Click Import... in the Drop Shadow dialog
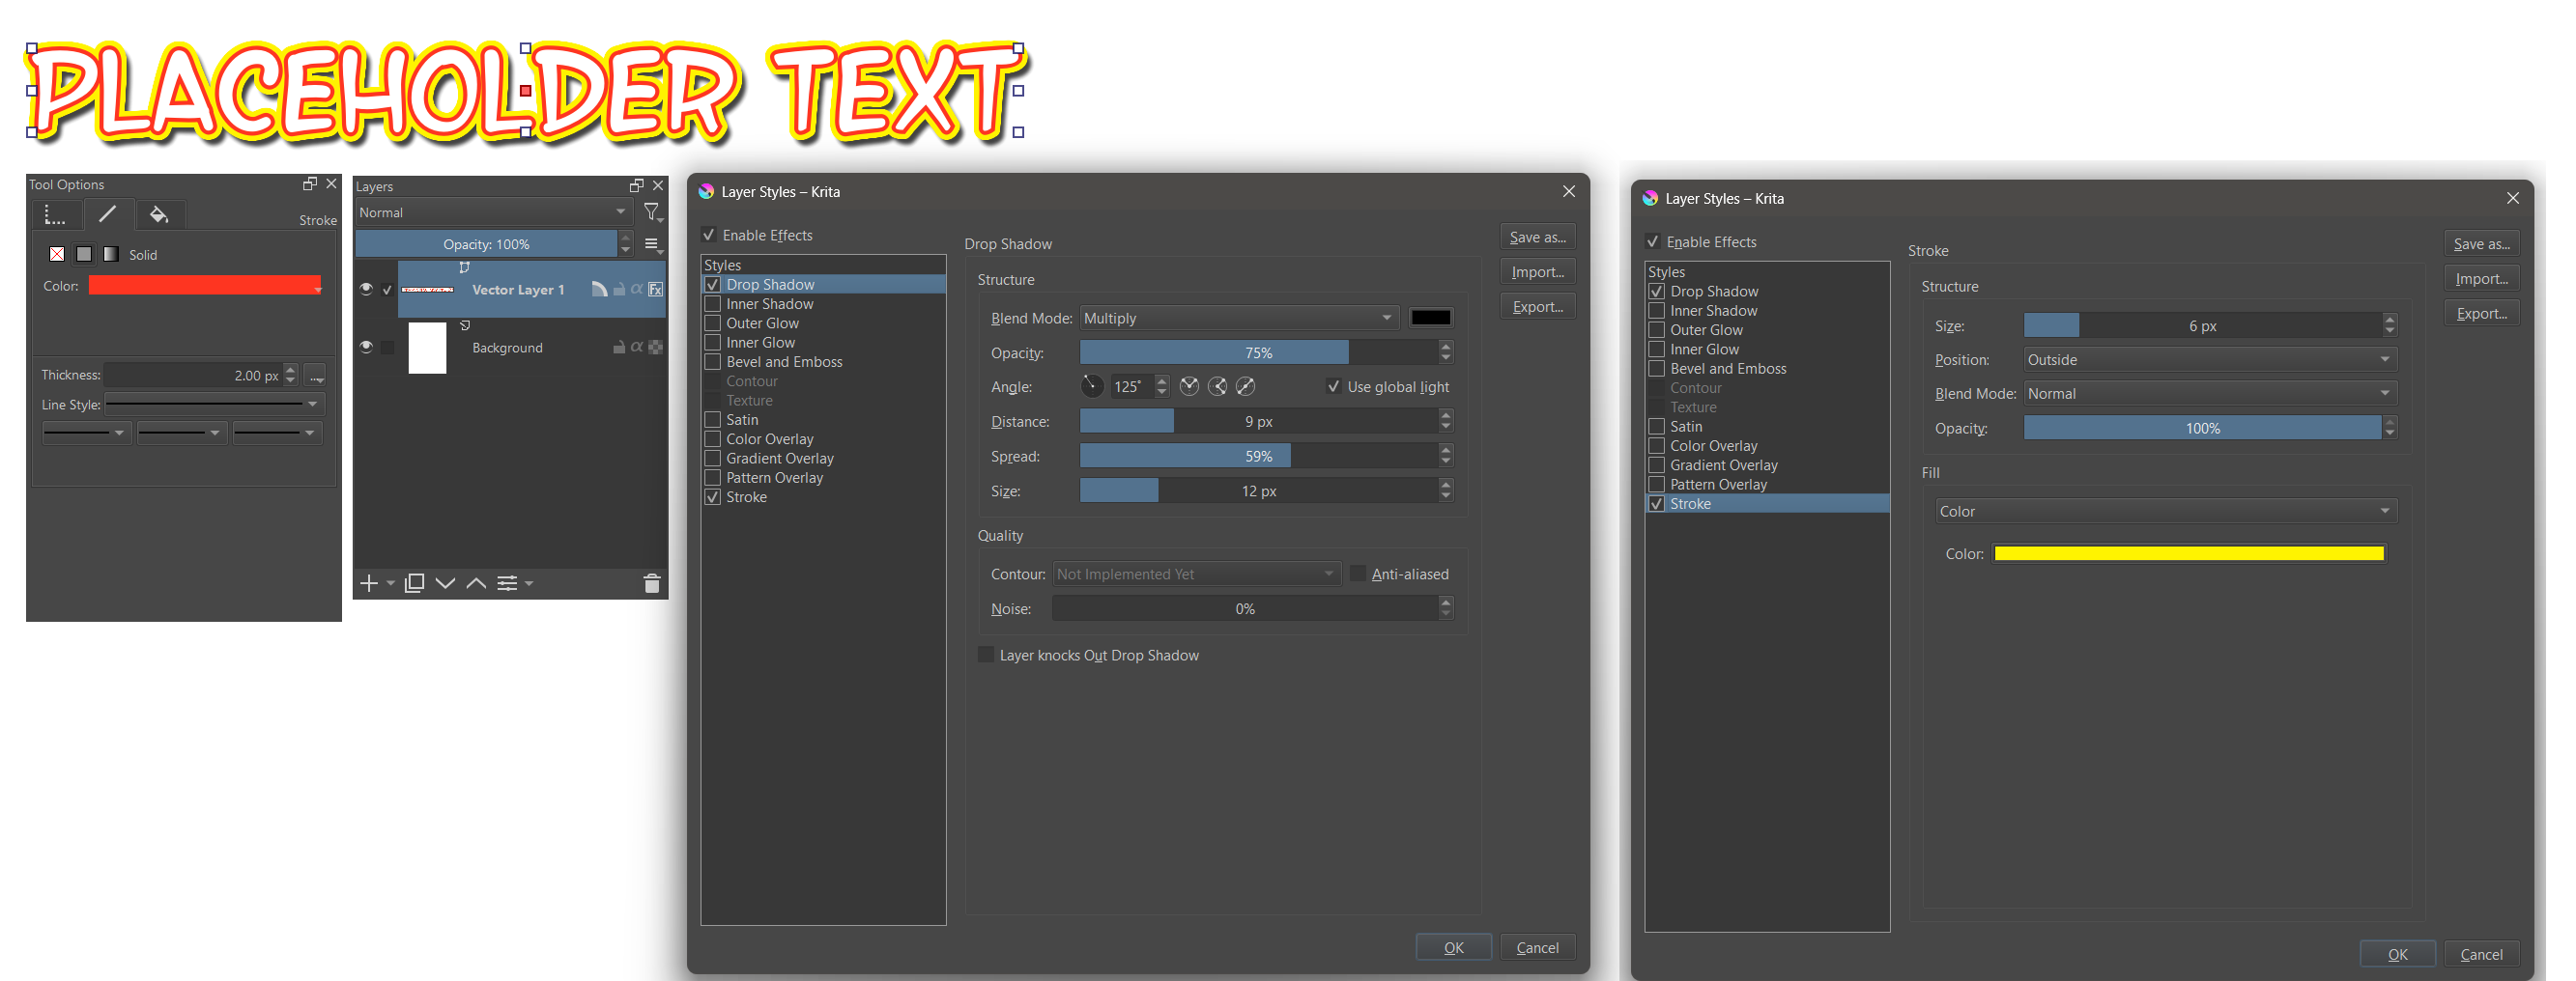This screenshot has width=2576, height=981. [x=1538, y=271]
